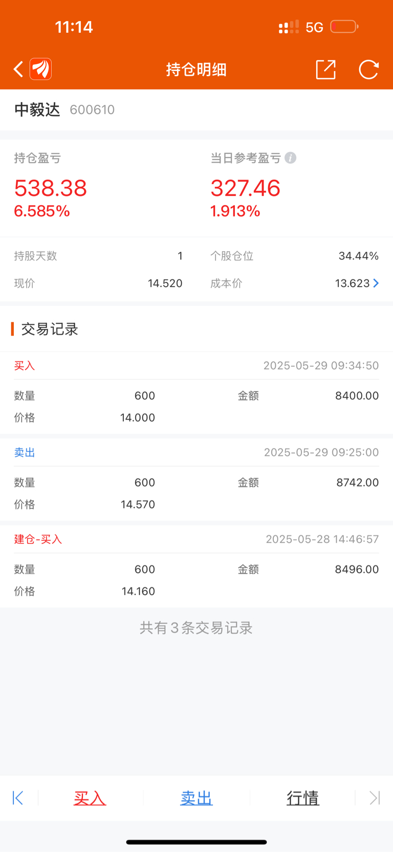Tap the share export icon
This screenshot has height=852, width=393.
[325, 70]
